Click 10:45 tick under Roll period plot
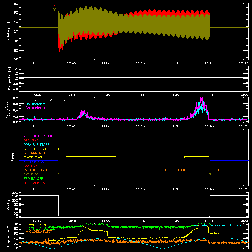This screenshot has width=252, height=252. pos(72,95)
